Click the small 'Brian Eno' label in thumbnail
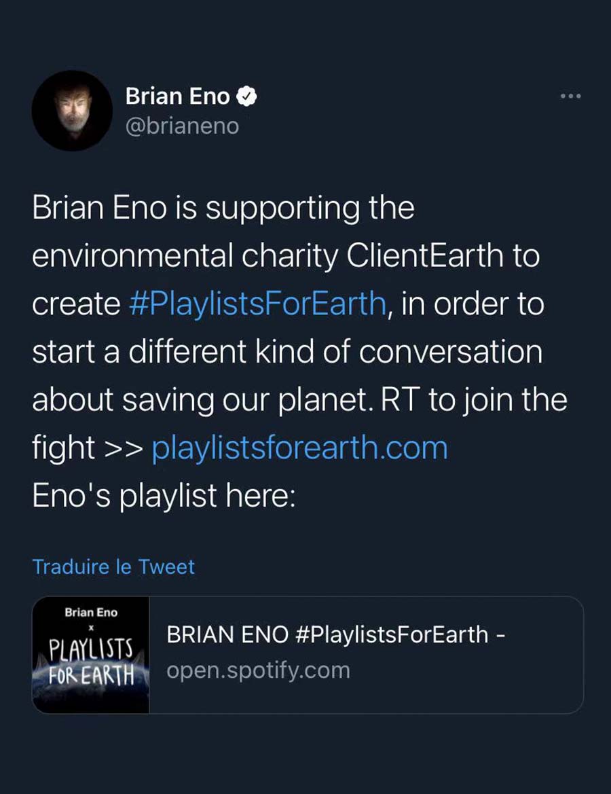Viewport: 611px width, 794px height. point(91,613)
